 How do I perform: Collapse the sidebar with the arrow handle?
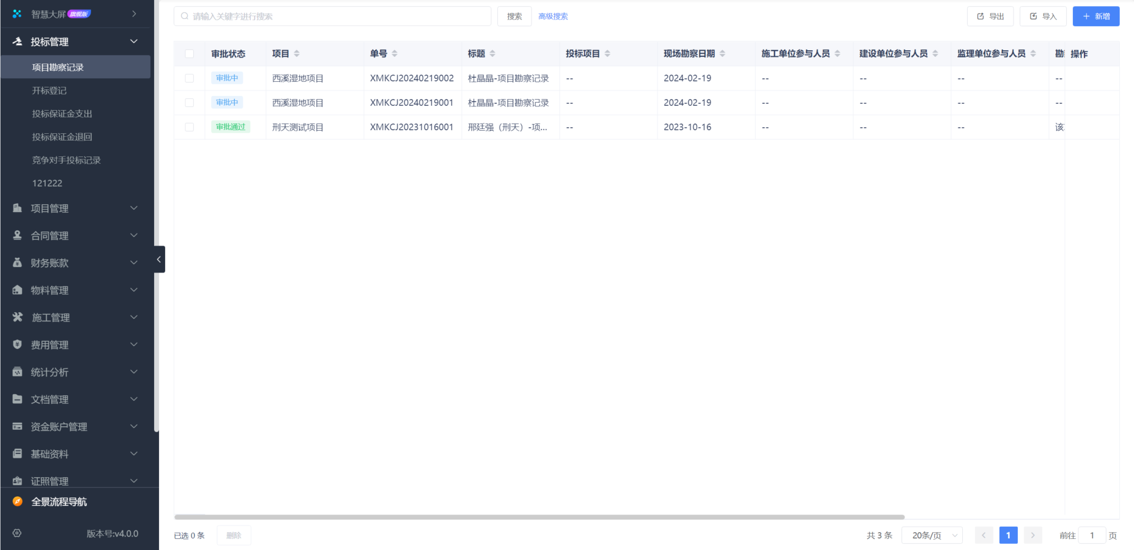point(159,259)
